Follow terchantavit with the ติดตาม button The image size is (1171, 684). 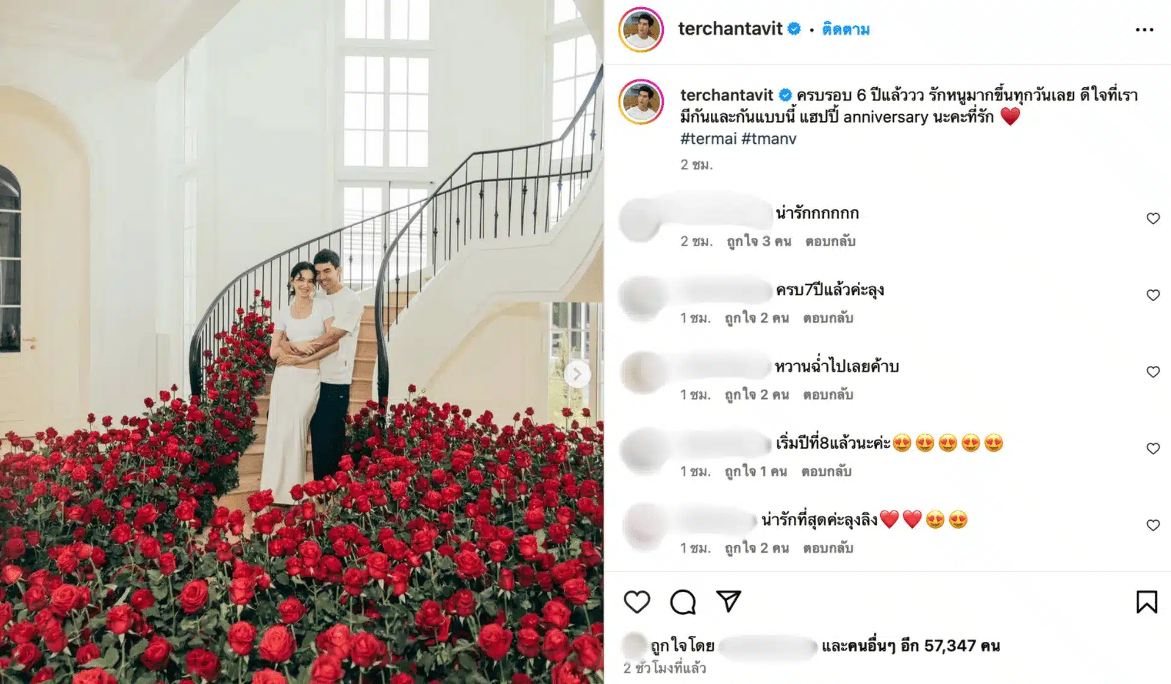[846, 30]
